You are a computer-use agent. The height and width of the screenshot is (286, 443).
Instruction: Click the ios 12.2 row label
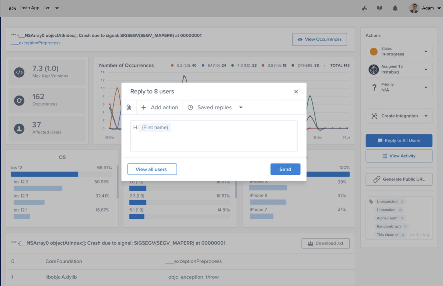click(21, 182)
